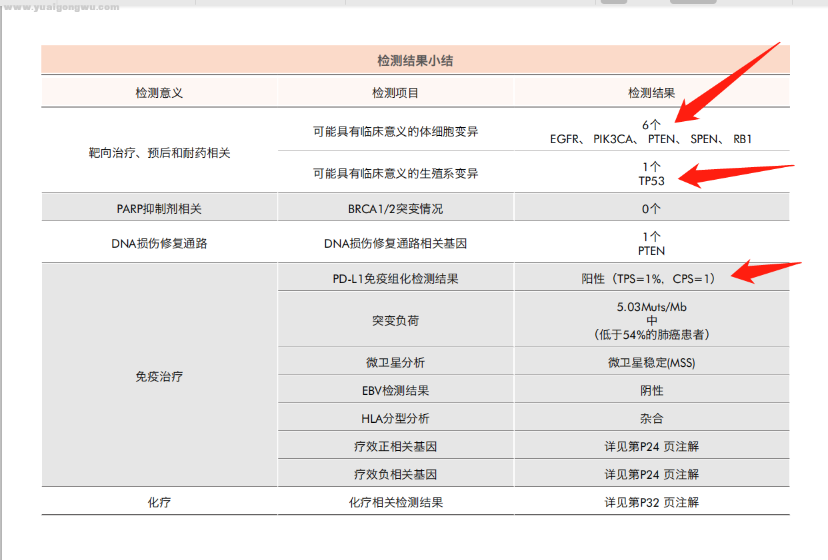The height and width of the screenshot is (560, 828).
Task: Select the 微卫星稳定(MSS) result
Action: (651, 363)
